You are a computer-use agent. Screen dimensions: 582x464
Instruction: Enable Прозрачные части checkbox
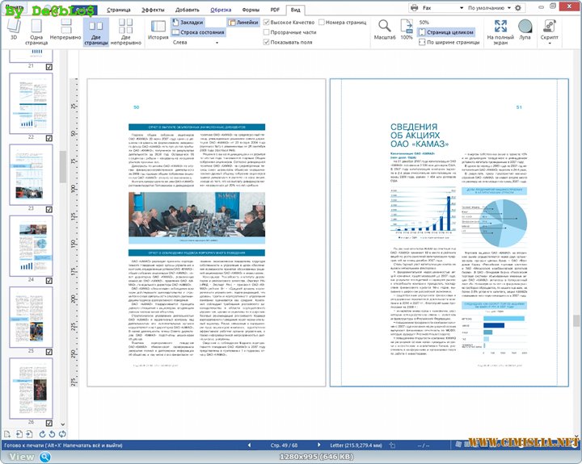[x=268, y=32]
